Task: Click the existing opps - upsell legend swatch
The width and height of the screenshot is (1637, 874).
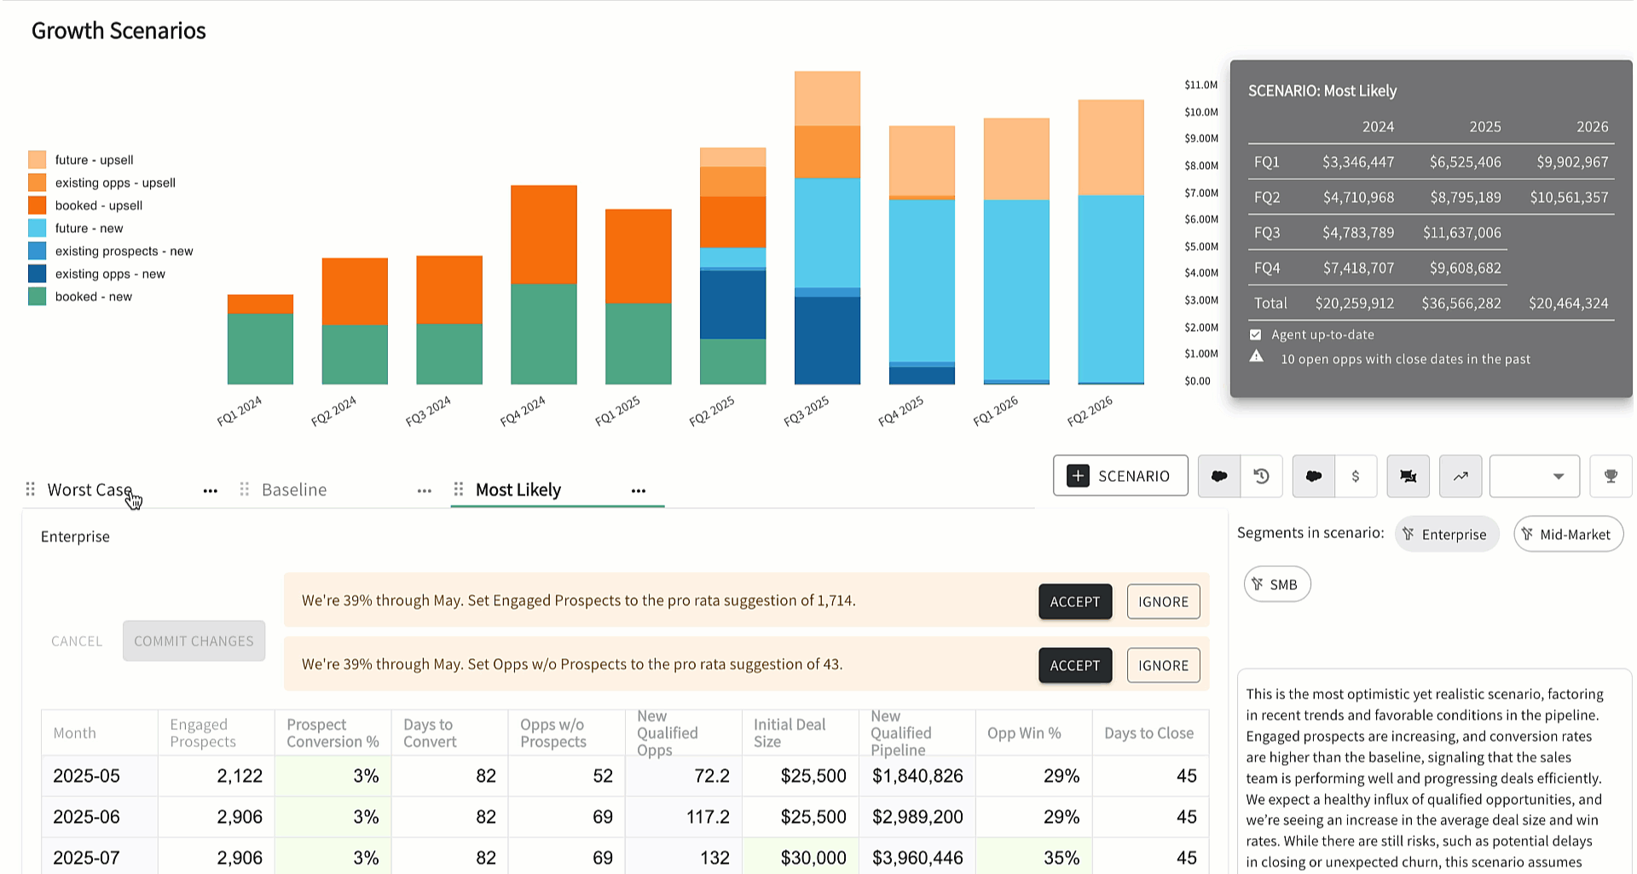Action: pos(37,182)
